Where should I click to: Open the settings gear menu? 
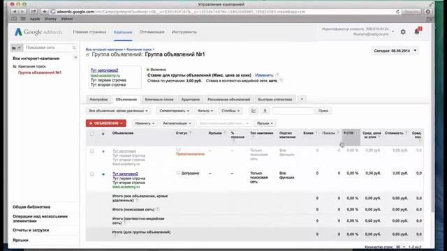(403, 32)
